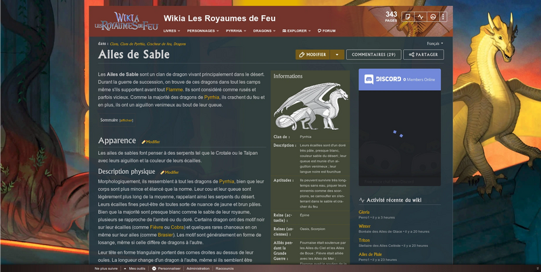
Task: Toggle Sommaire contents with afficher
Action: tap(126, 120)
